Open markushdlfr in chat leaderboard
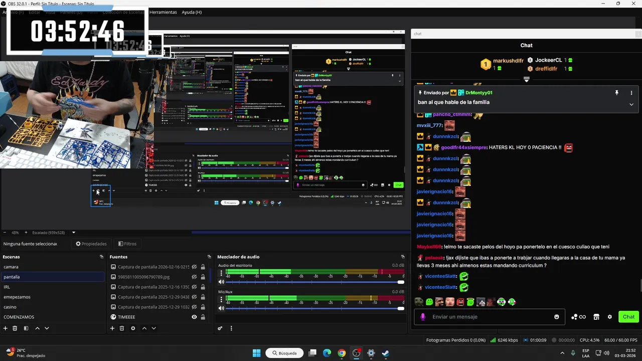The width and height of the screenshot is (642, 361). click(508, 61)
